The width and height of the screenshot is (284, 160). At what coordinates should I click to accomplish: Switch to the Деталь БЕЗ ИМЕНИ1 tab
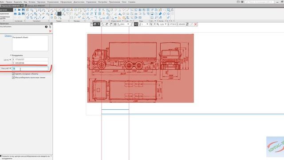pyautogui.click(x=36, y=6)
